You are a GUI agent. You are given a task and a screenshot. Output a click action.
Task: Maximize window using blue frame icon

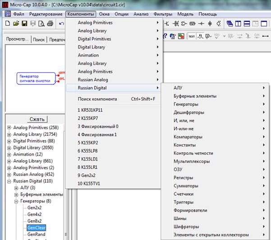pyautogui.click(x=264, y=23)
